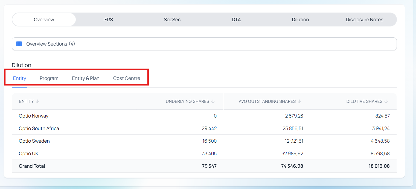Screen dimensions: 416x189
Task: Open the IFRS tab
Action: click(x=108, y=20)
